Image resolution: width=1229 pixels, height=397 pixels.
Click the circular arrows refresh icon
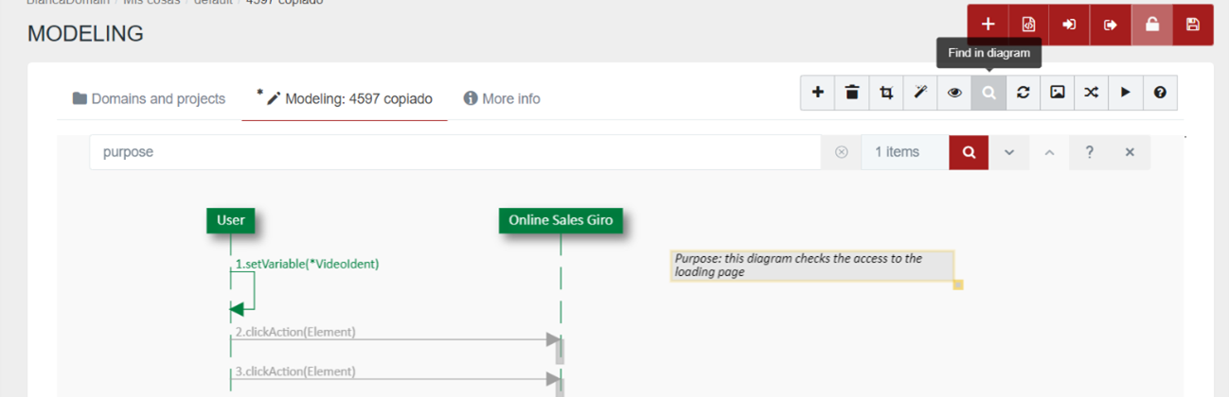pos(1023,93)
